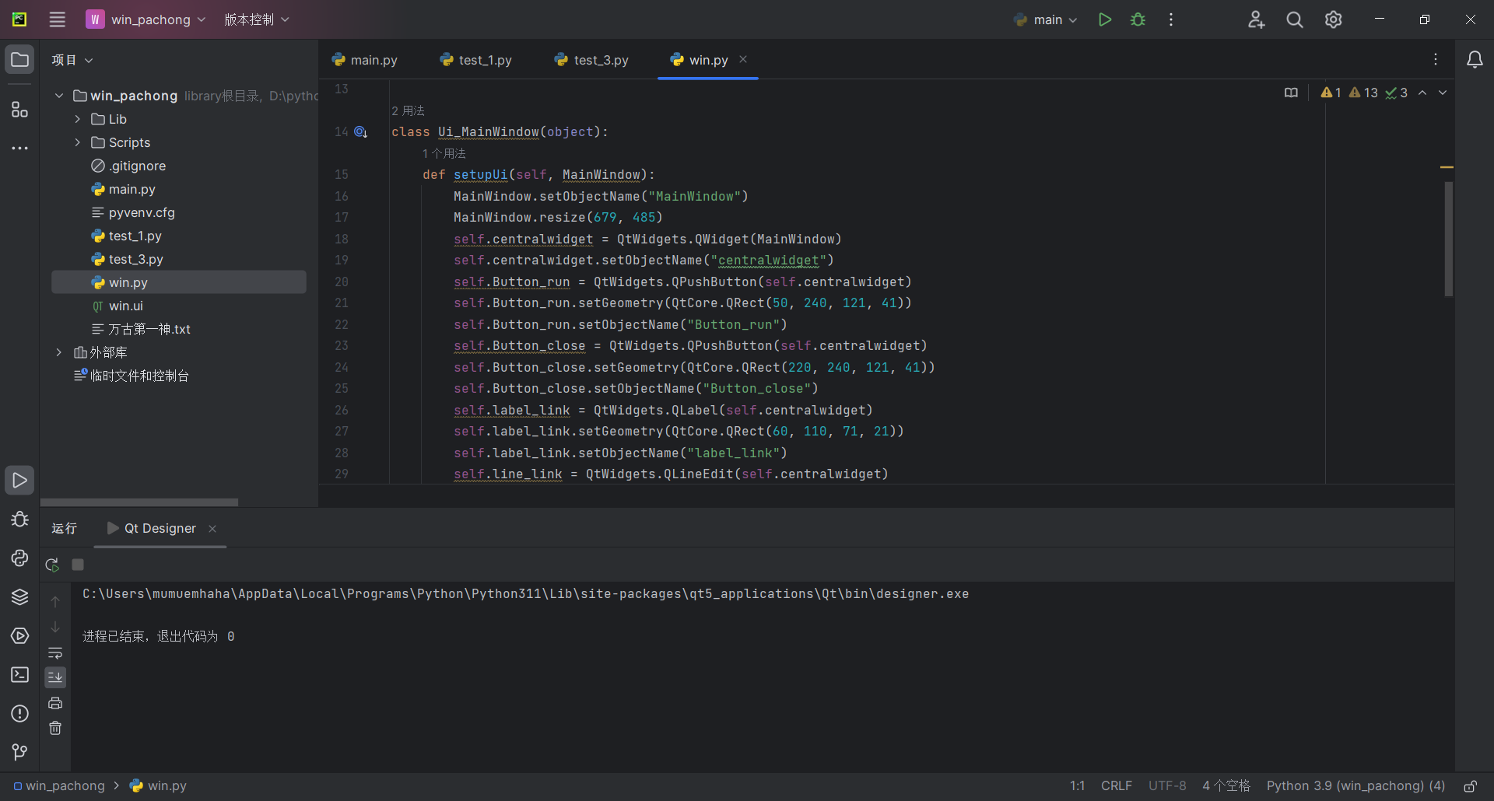Open the Python Packages tool window
This screenshot has height=801, width=1494.
tap(19, 597)
